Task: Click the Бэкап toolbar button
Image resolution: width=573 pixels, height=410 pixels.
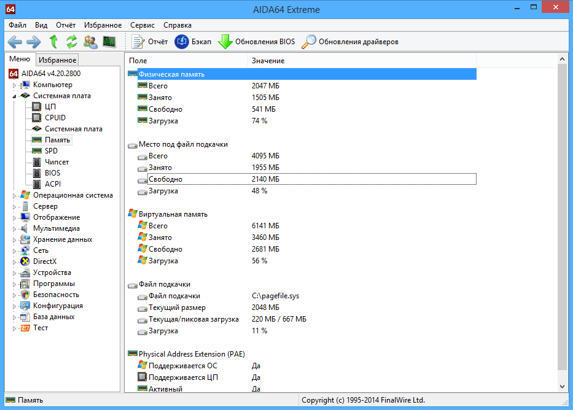Action: tap(193, 42)
